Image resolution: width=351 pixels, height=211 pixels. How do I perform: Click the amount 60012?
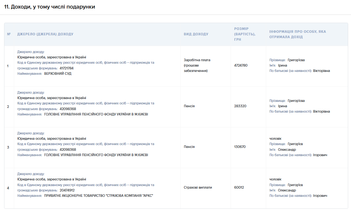pos(239,187)
